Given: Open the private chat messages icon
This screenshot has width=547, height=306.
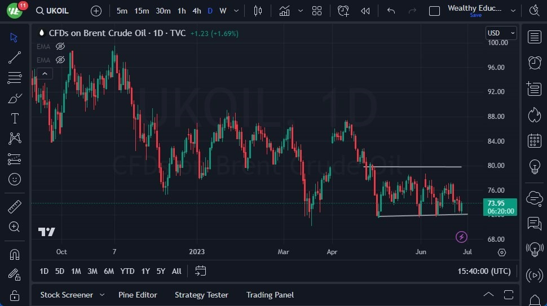Looking at the screenshot, I should [535, 223].
